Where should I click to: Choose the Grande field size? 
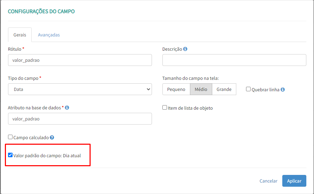[x=224, y=89]
